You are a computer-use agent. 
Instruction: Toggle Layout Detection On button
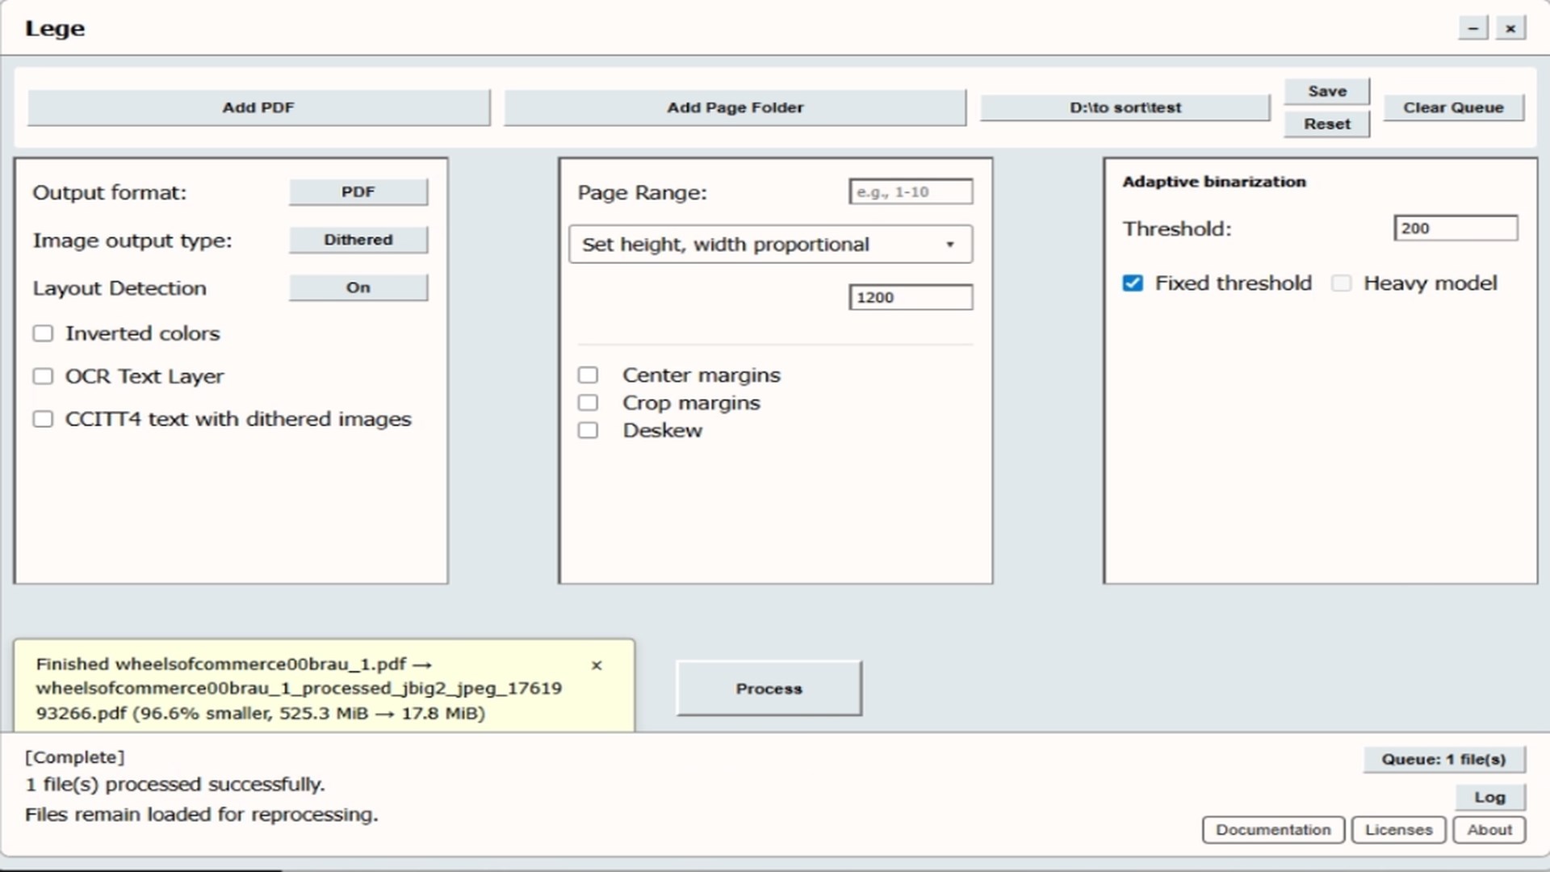point(358,287)
